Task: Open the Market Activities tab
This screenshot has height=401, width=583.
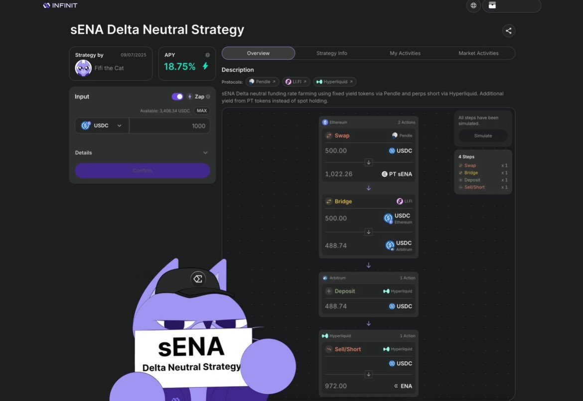Action: tap(478, 53)
